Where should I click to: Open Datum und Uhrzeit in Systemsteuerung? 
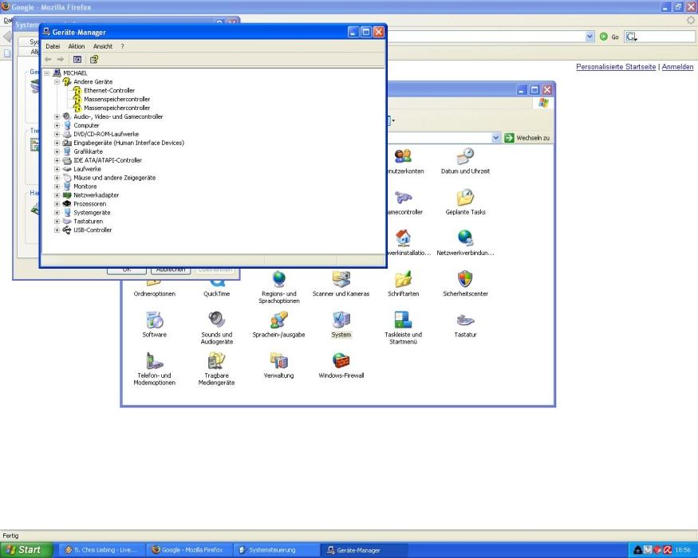465,161
